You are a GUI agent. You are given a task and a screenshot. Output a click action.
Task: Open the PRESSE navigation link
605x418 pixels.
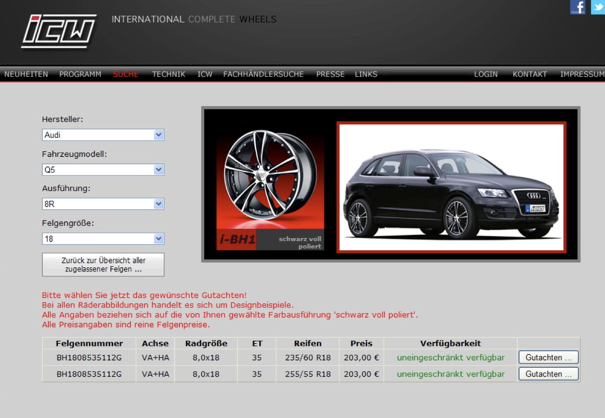coord(330,74)
